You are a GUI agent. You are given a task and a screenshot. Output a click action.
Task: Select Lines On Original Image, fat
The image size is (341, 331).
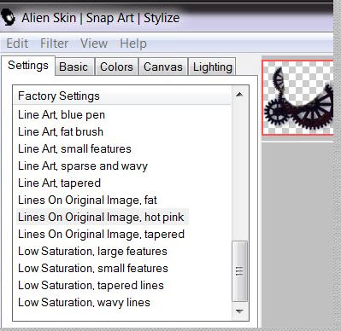(87, 200)
